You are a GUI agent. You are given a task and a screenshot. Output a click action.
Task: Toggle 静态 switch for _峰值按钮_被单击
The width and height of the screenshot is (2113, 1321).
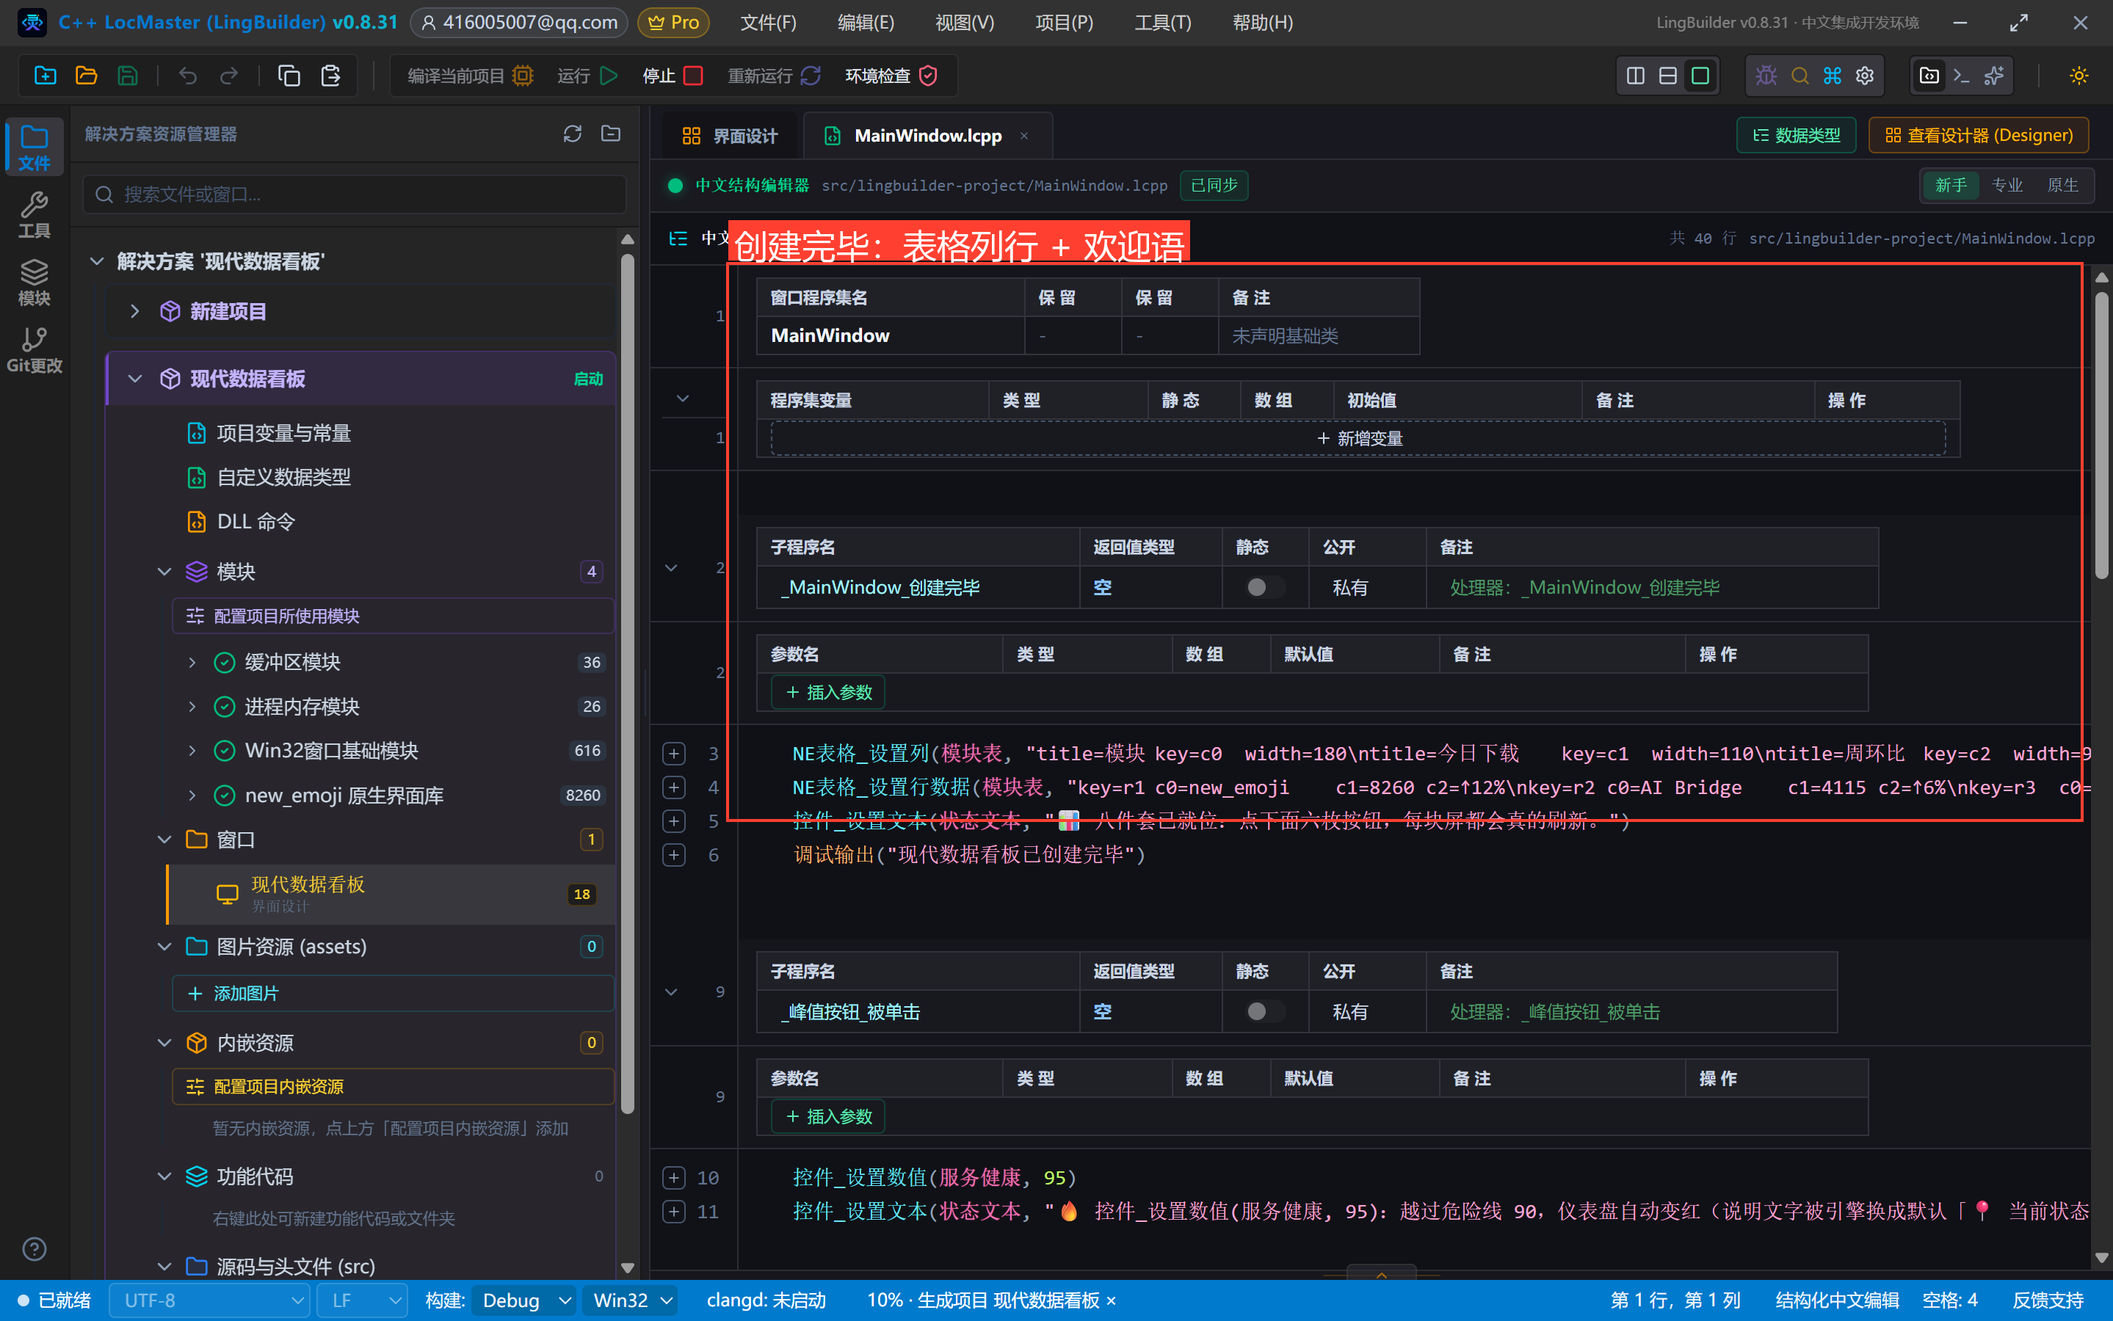tap(1264, 1011)
